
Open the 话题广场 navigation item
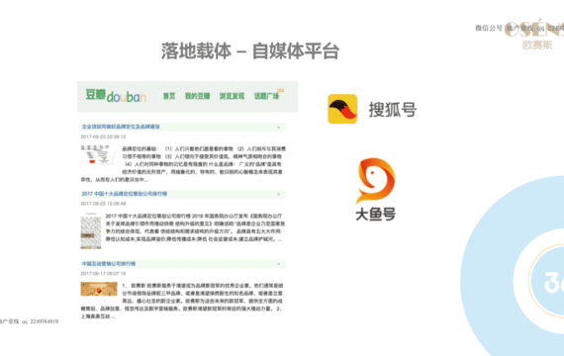pos(266,96)
